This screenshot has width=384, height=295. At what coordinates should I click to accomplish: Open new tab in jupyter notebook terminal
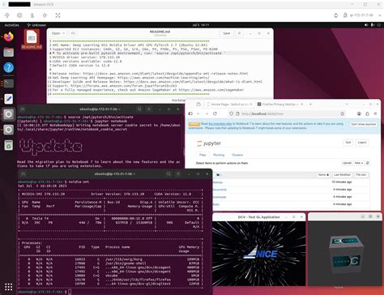point(23,109)
